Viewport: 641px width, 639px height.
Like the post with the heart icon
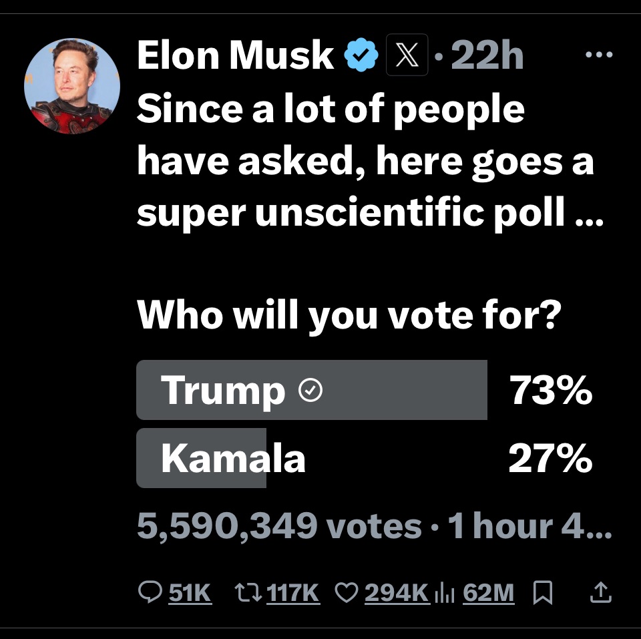345,592
